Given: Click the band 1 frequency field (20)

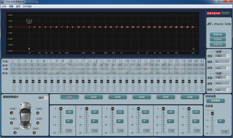Looking at the screenshot, I should [x=13, y=65].
